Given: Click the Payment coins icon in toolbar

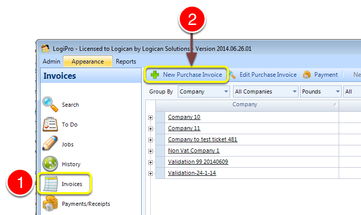Looking at the screenshot, I should 307,75.
